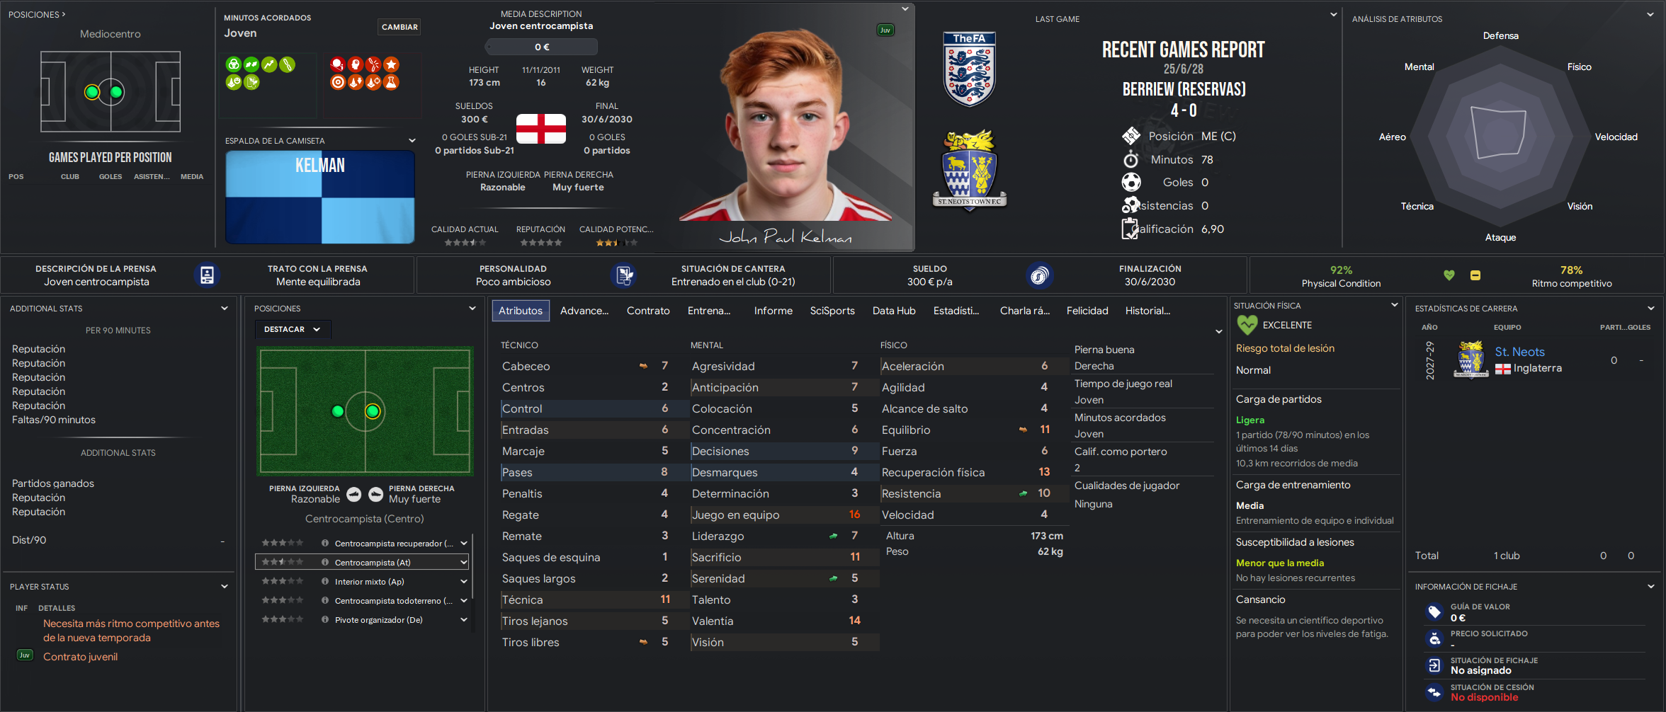Select the left midfield position dot on green pitch
1666x712 pixels.
338,411
